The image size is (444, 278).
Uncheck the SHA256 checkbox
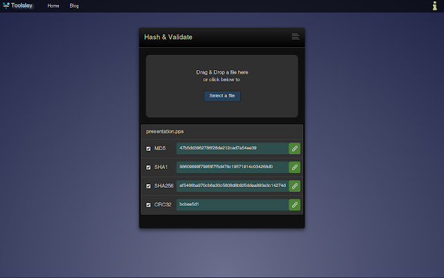click(x=148, y=186)
